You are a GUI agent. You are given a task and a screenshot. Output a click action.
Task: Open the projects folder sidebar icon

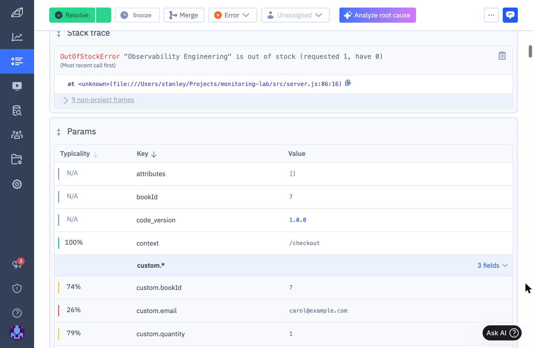pos(17,160)
